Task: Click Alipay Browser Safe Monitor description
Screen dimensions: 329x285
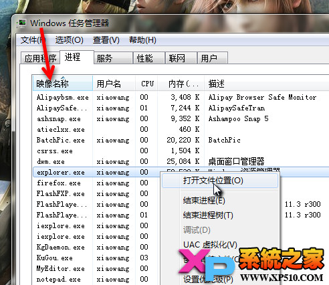Action: (x=262, y=98)
